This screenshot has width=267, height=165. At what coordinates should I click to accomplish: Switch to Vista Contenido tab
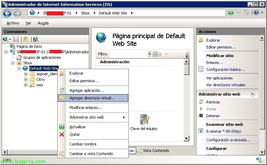pyautogui.click(x=153, y=151)
